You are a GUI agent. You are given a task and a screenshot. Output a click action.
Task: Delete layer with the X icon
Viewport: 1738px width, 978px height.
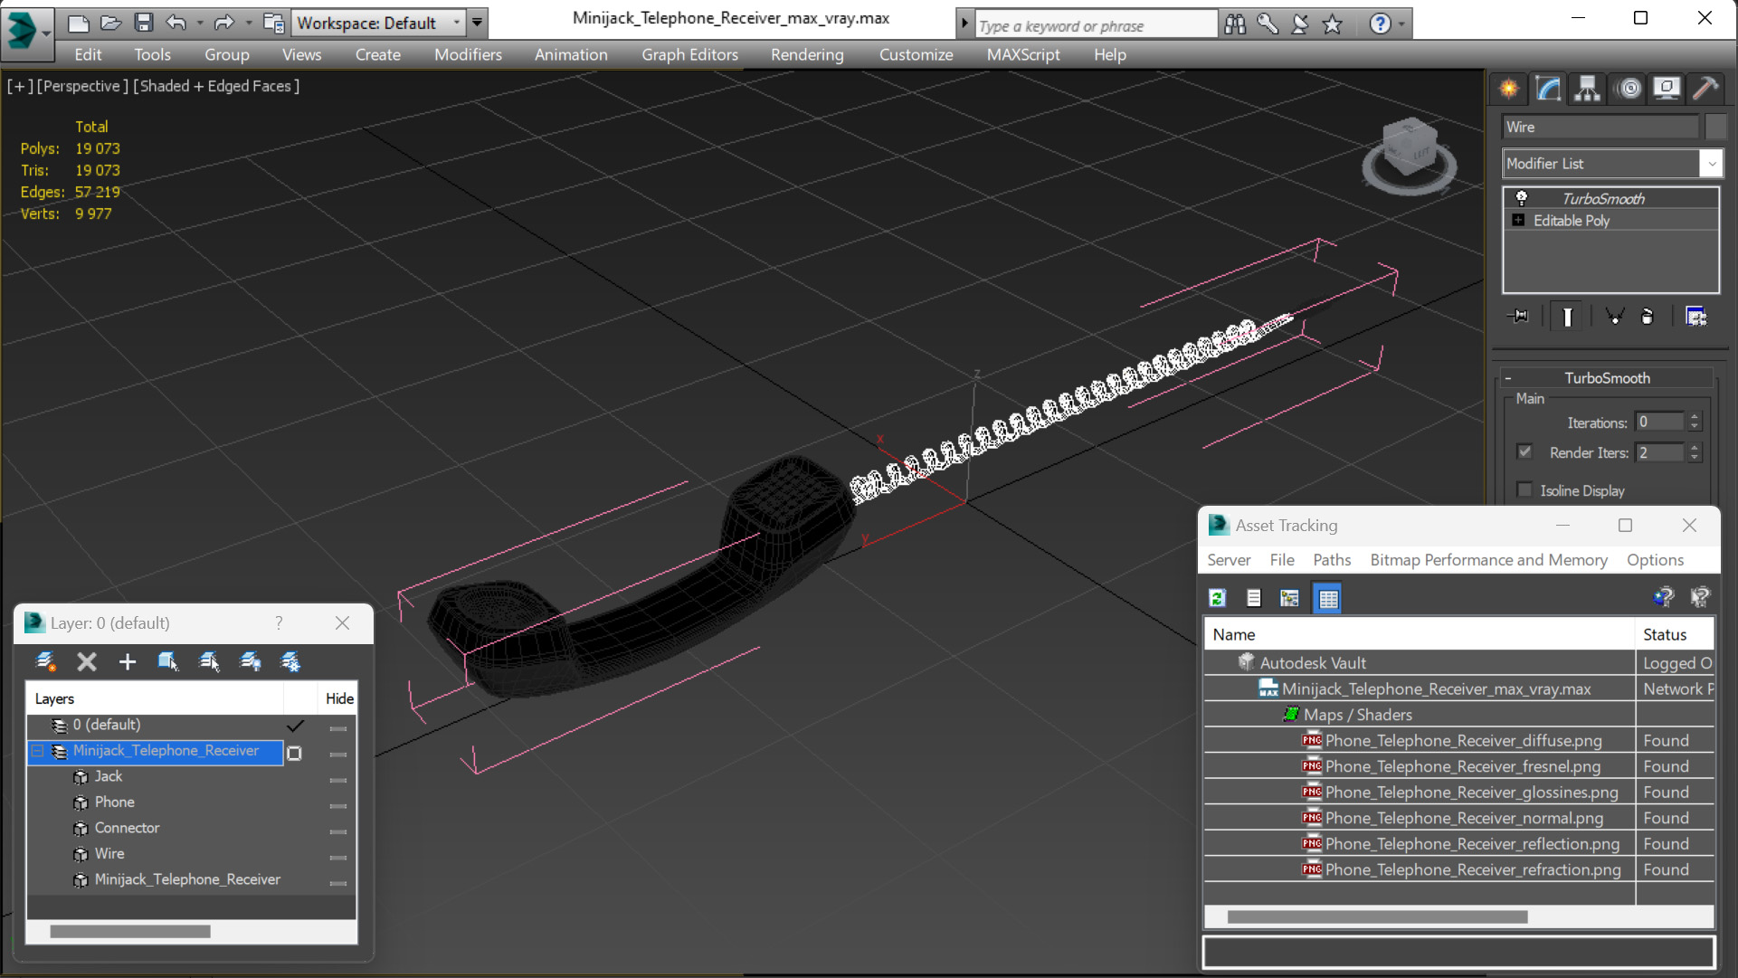coord(87,662)
